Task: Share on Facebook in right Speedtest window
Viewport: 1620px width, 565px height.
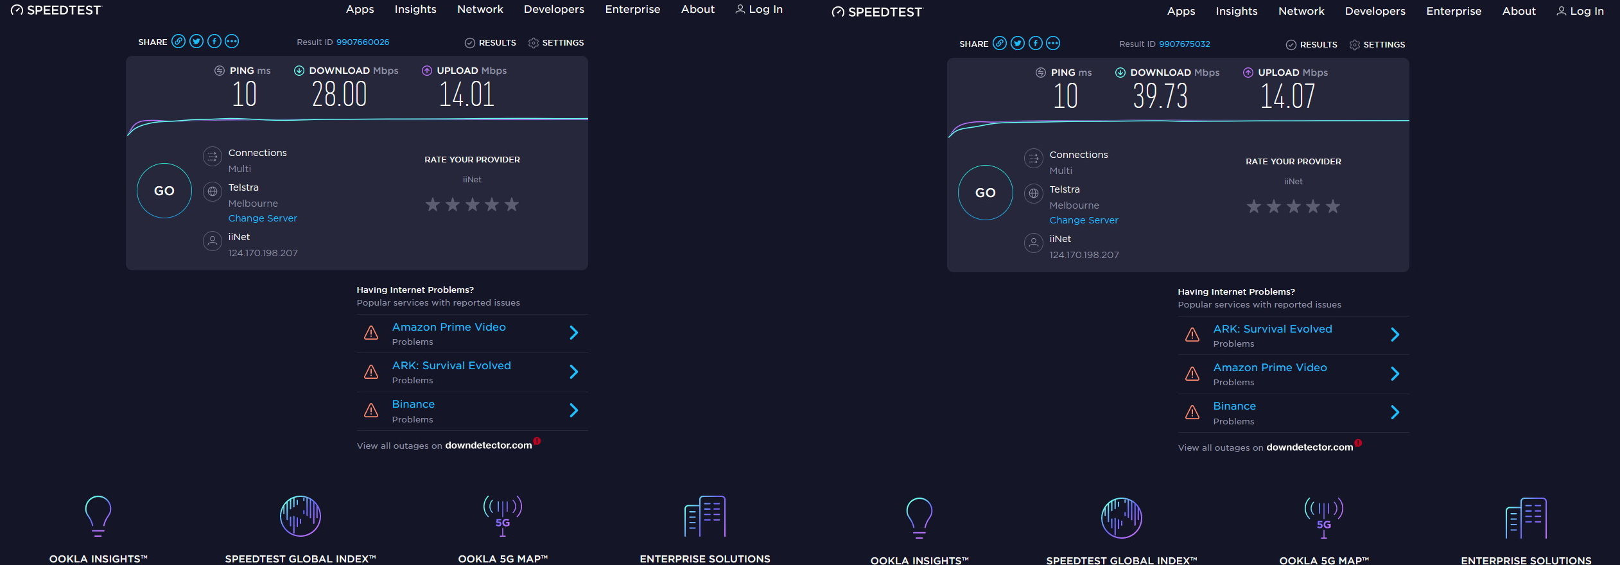Action: pos(1036,43)
